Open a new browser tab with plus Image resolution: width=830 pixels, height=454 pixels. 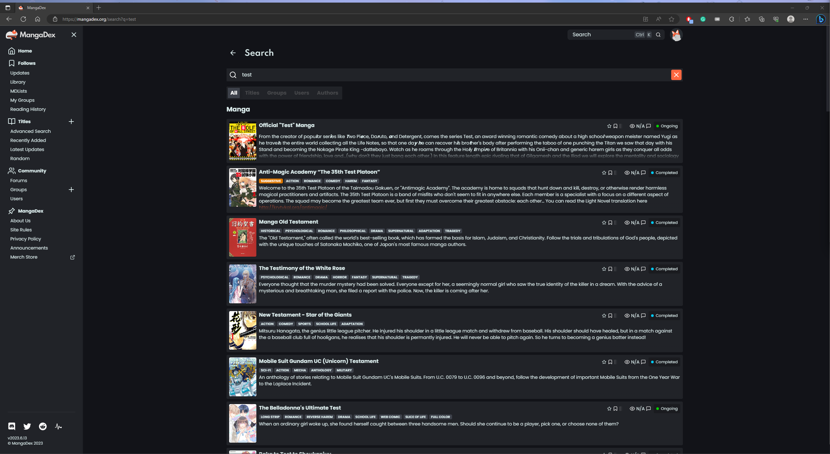tap(99, 8)
